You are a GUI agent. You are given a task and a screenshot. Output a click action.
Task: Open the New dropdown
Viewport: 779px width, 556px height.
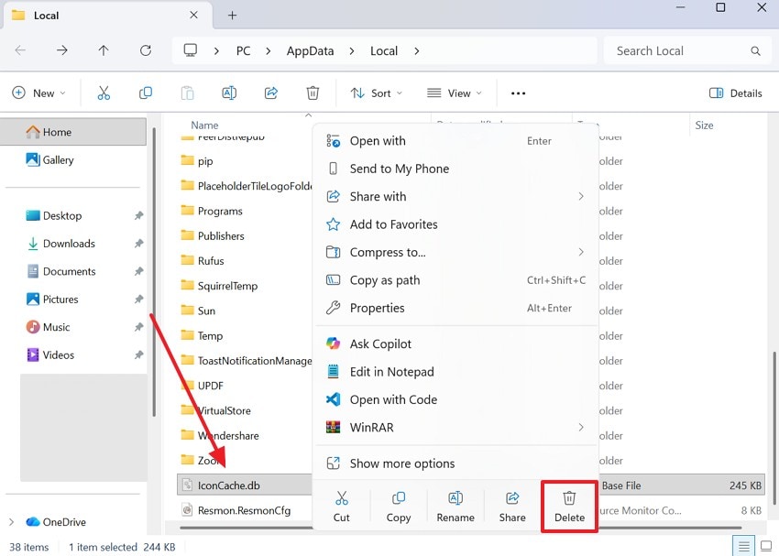[38, 93]
